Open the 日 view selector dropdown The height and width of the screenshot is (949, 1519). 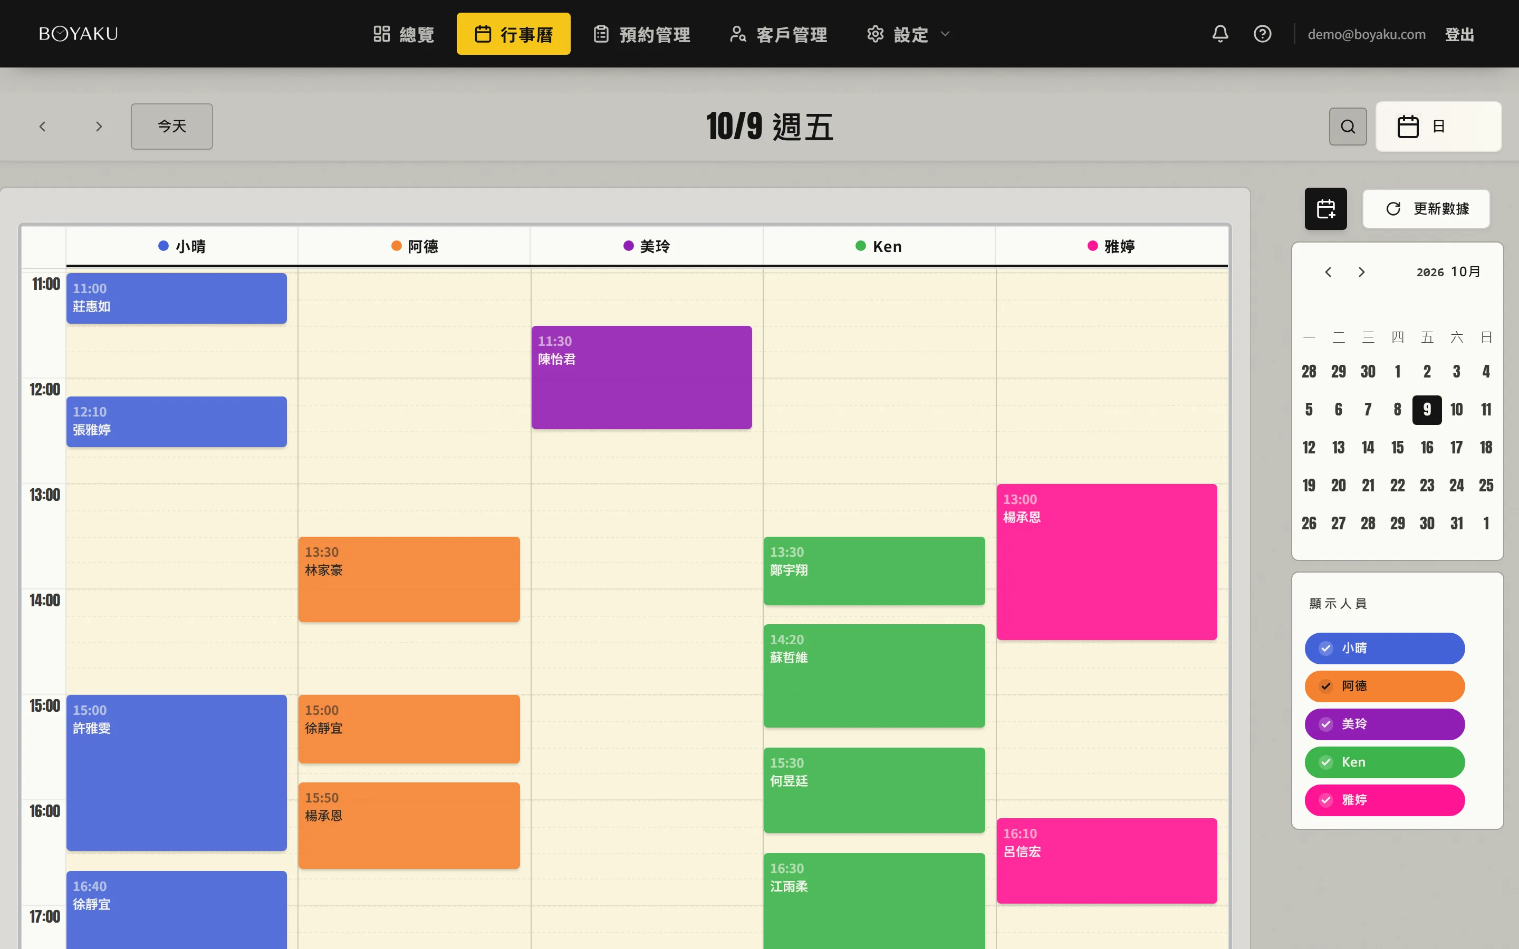[x=1439, y=127]
